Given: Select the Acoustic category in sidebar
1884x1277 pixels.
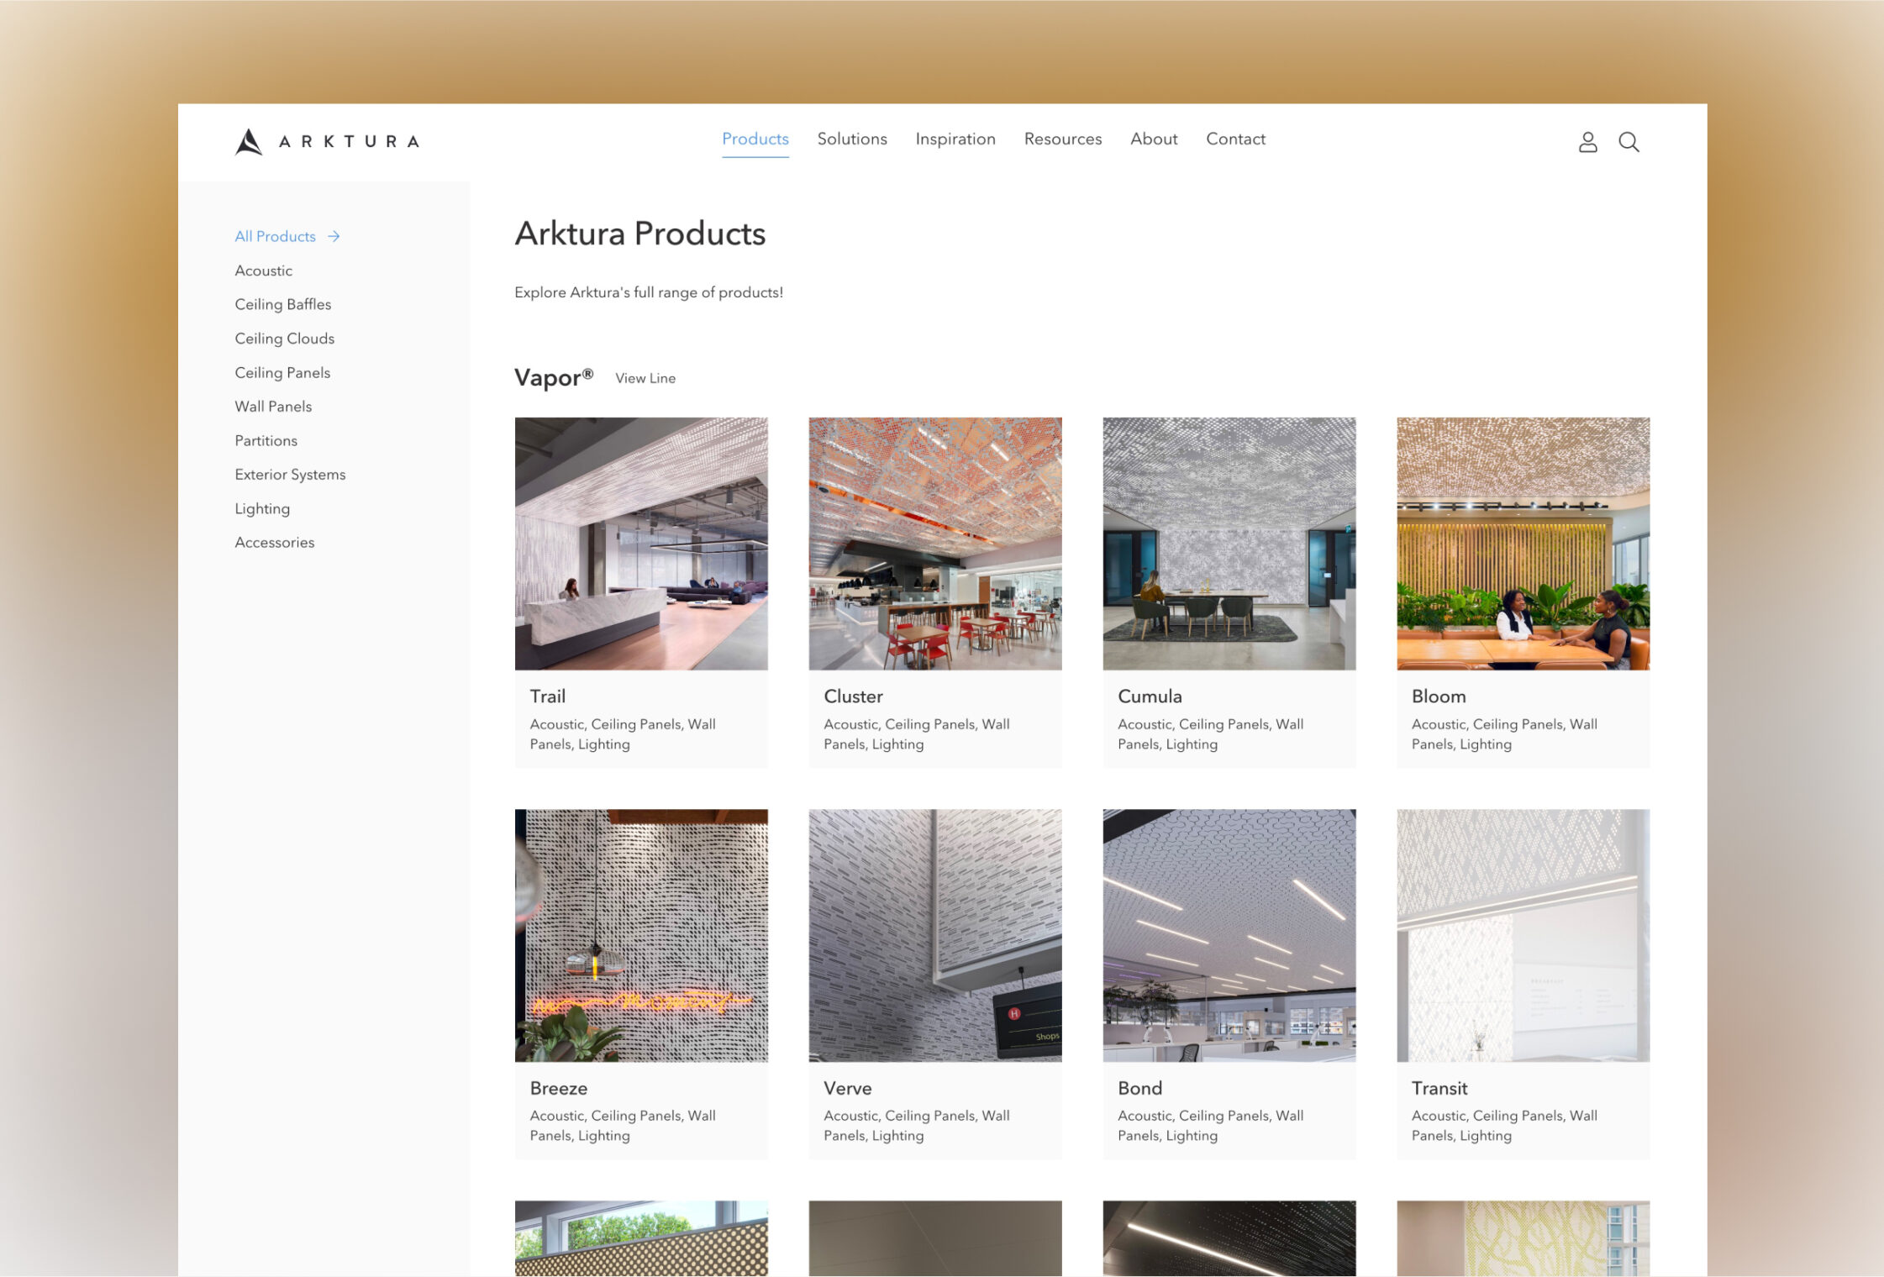Looking at the screenshot, I should tap(263, 271).
